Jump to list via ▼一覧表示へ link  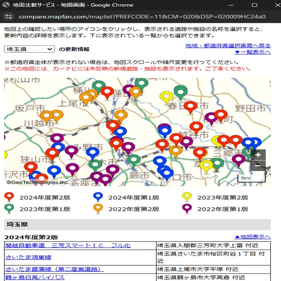253,52
